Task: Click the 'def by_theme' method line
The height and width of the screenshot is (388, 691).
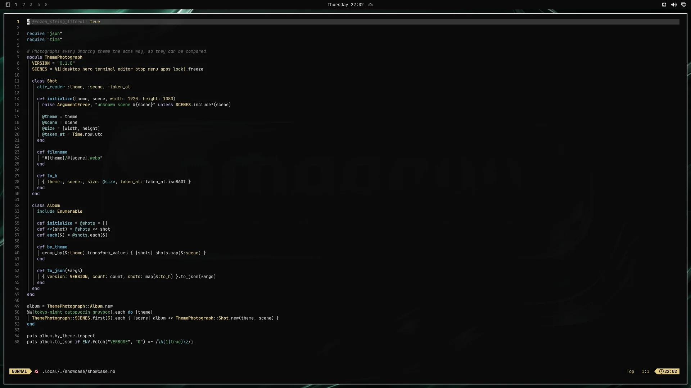Action: (52, 247)
